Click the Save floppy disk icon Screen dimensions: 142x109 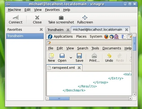click(x=79, y=56)
